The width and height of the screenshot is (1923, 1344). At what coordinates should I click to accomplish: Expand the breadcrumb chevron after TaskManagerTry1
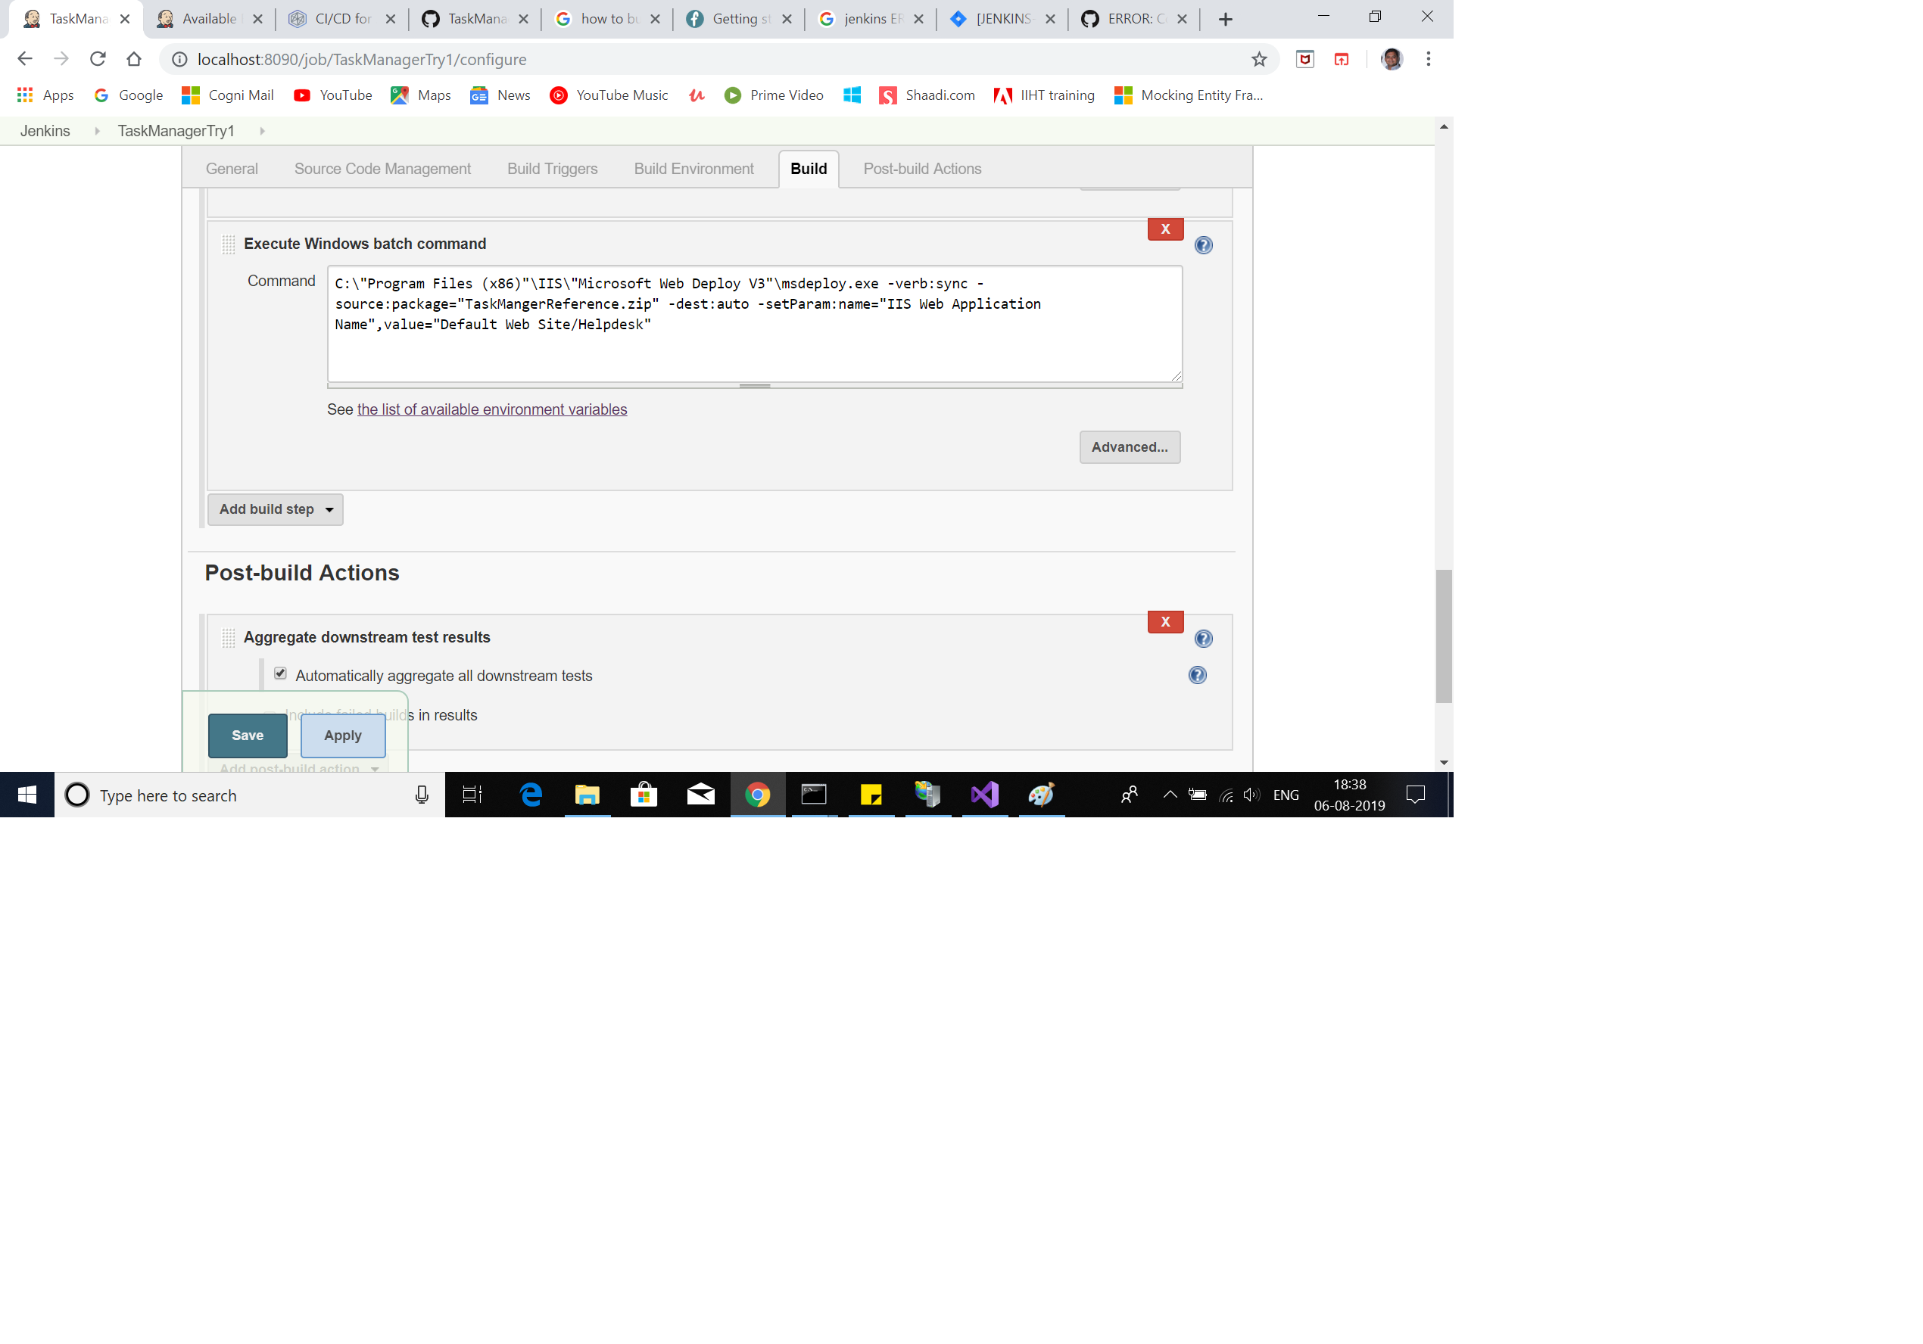tap(261, 131)
